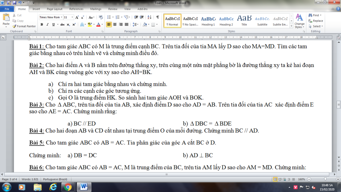Viewport: 341px width, 192px height.
Task: Open Paragraph dialog launcher
Action: pyautogui.click(x=160, y=32)
